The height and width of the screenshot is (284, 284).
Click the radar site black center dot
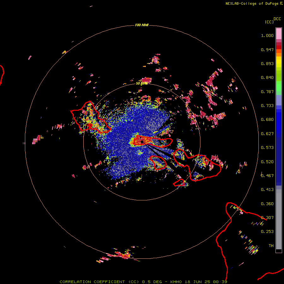coord(142,142)
